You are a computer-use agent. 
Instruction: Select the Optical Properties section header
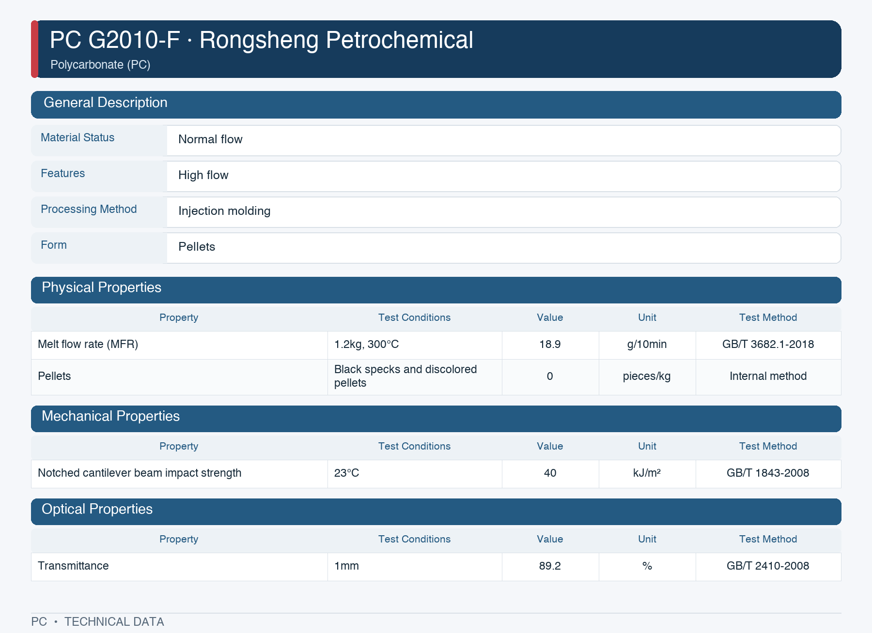tap(436, 512)
